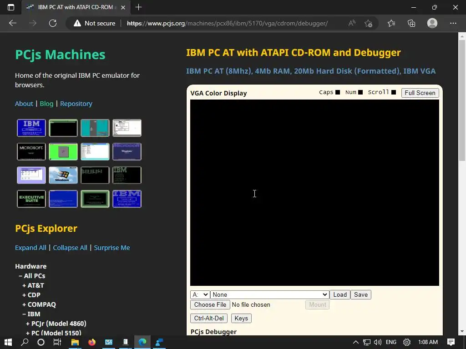Open the teal and gray thumbnail
The image size is (466, 349).
tap(95, 128)
